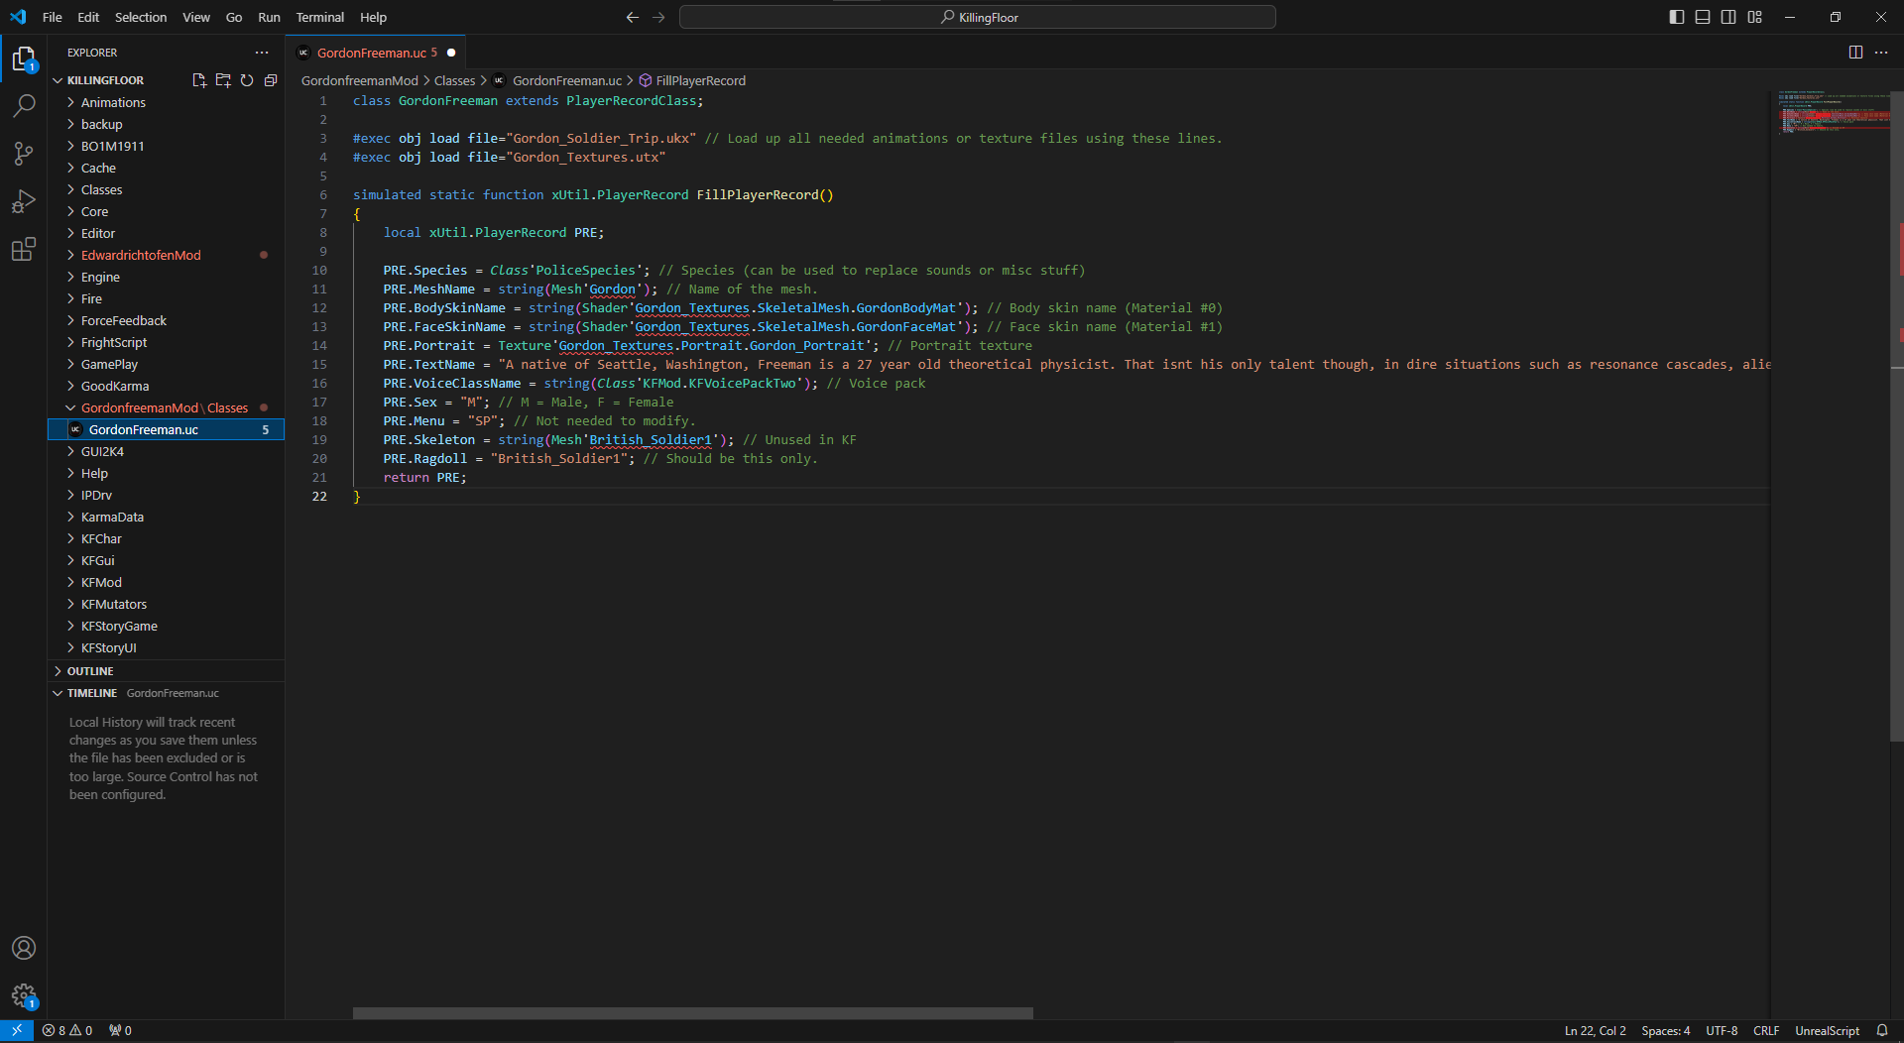
Task: Open the remote window indicator
Action: tap(17, 1031)
